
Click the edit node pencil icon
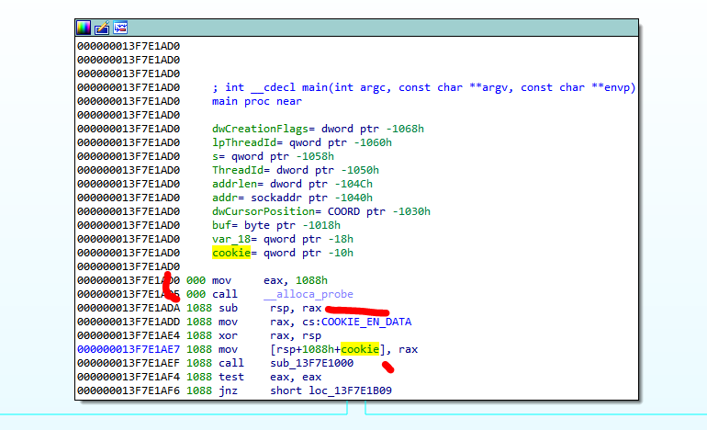point(102,27)
